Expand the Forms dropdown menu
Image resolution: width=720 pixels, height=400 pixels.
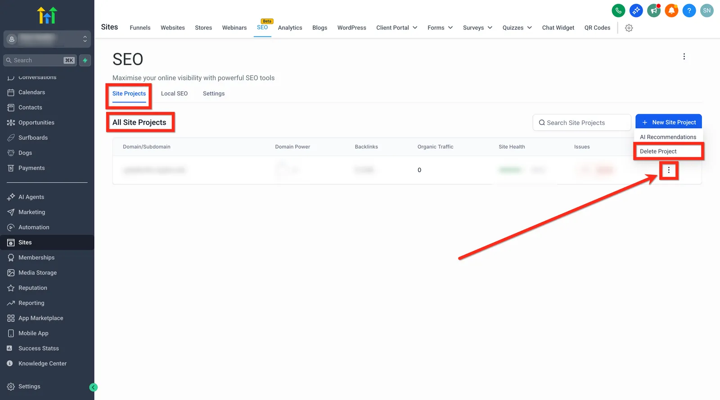tap(440, 28)
